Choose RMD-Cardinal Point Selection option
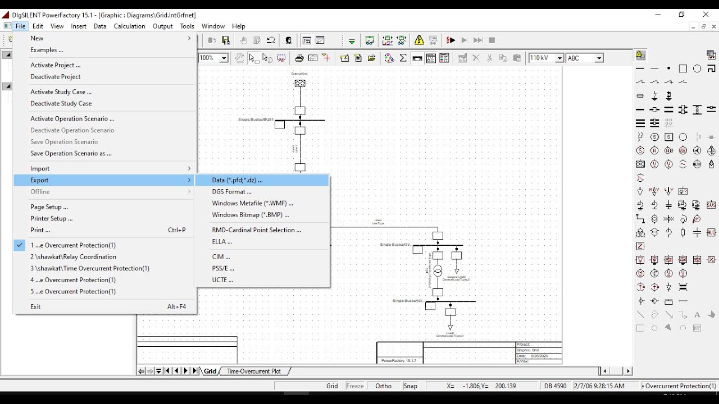Screen dimensions: 719x404 262,230
